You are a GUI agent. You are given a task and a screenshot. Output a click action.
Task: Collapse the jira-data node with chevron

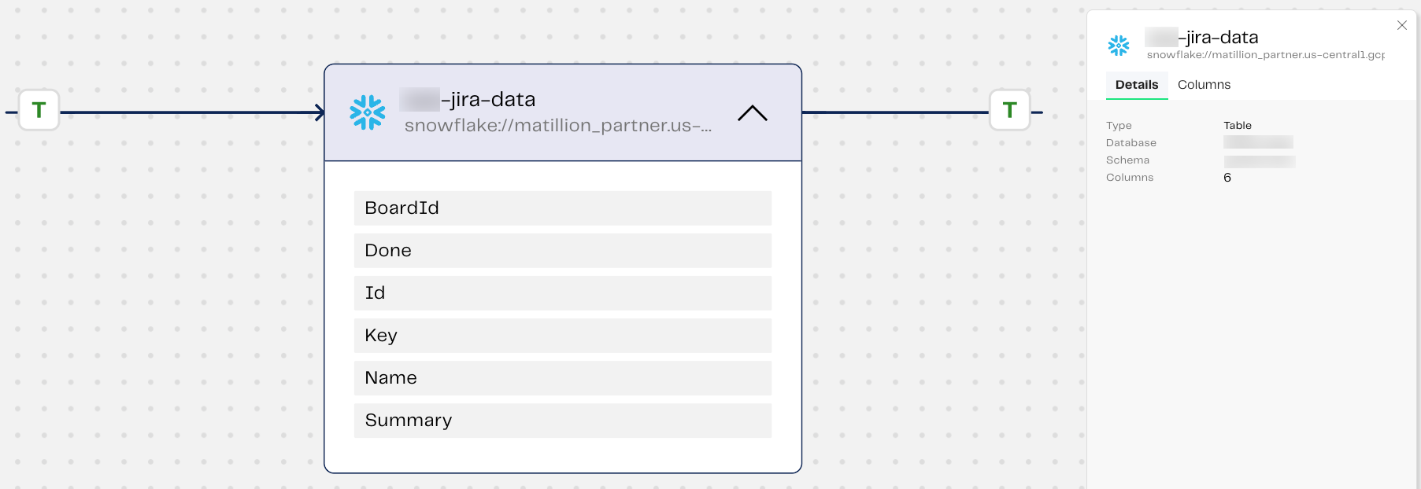point(752,113)
